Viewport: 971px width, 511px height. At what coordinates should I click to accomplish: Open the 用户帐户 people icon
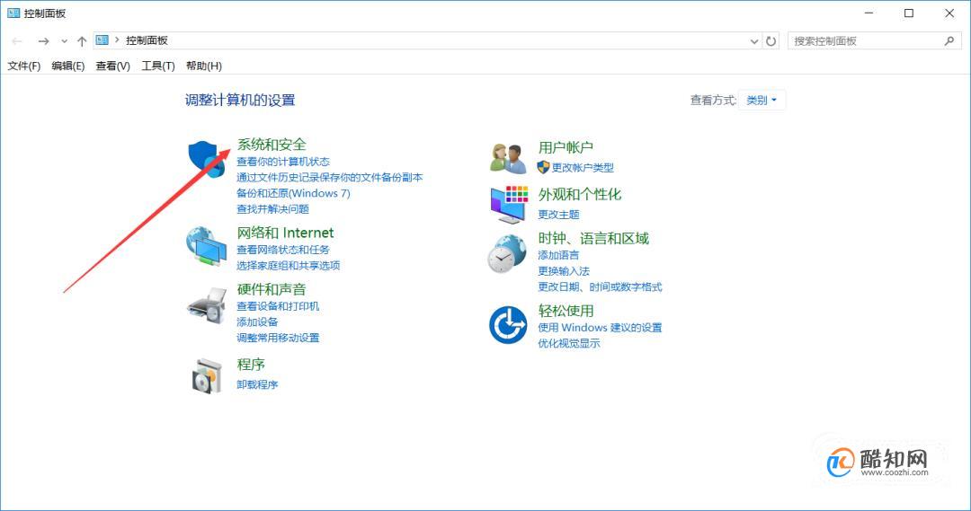(x=508, y=158)
